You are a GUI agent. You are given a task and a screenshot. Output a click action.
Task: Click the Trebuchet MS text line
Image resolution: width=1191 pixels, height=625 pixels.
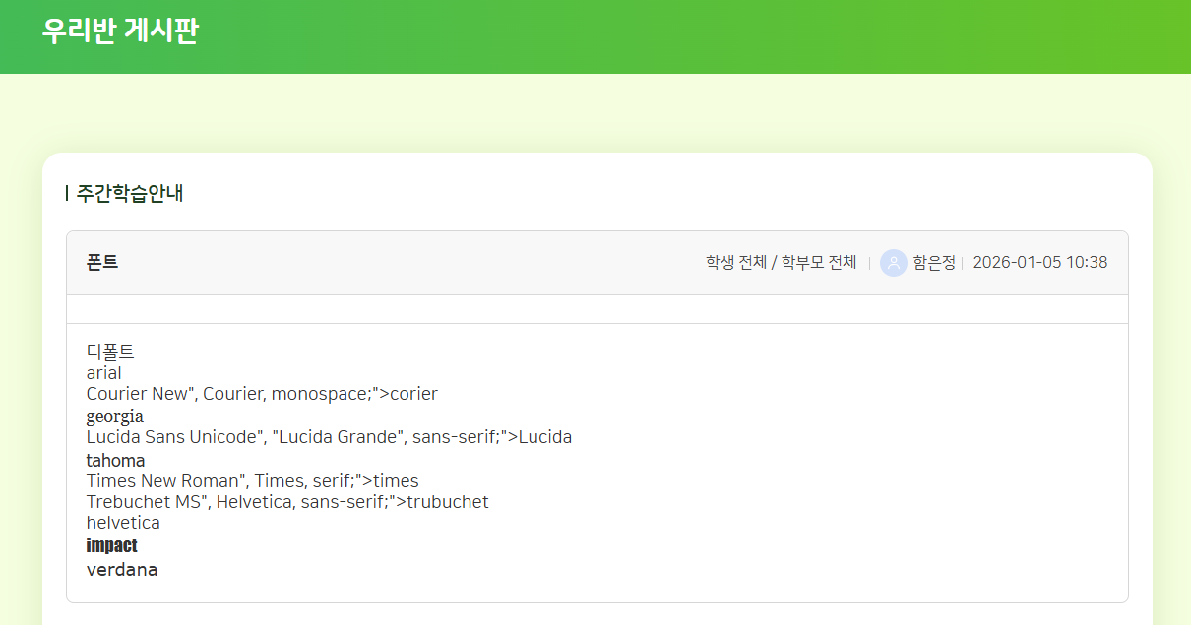287,502
